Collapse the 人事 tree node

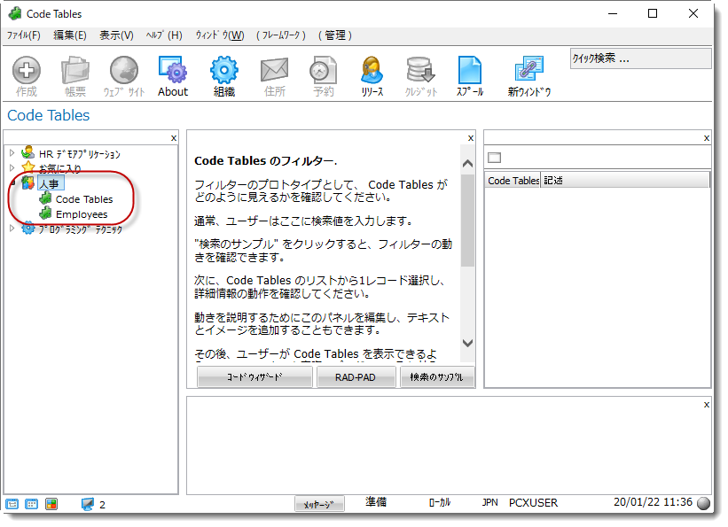coord(12,183)
